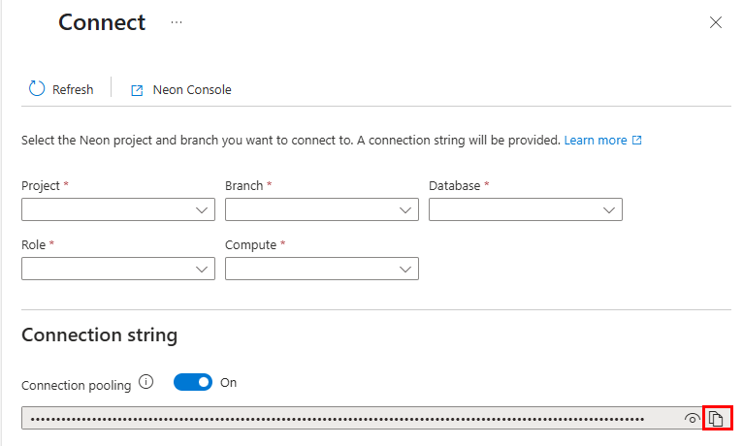
Task: Reveal the connection string with eye icon
Action: click(x=692, y=419)
